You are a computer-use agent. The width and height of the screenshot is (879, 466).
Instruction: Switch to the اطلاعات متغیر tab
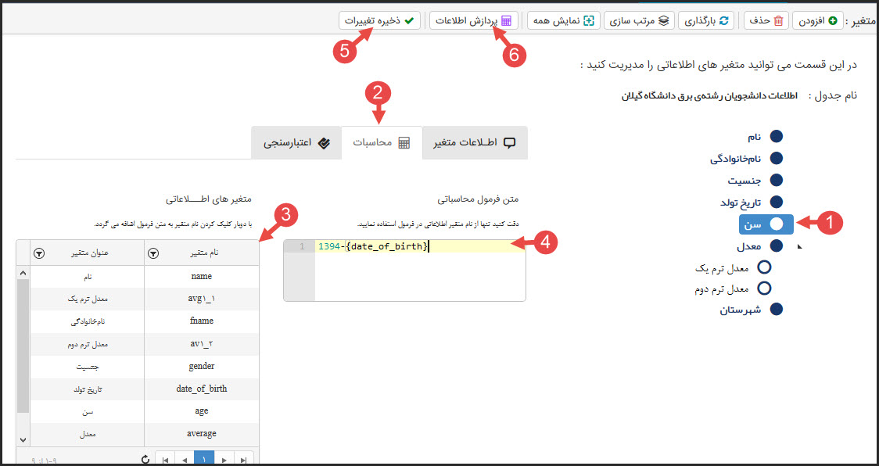(474, 142)
